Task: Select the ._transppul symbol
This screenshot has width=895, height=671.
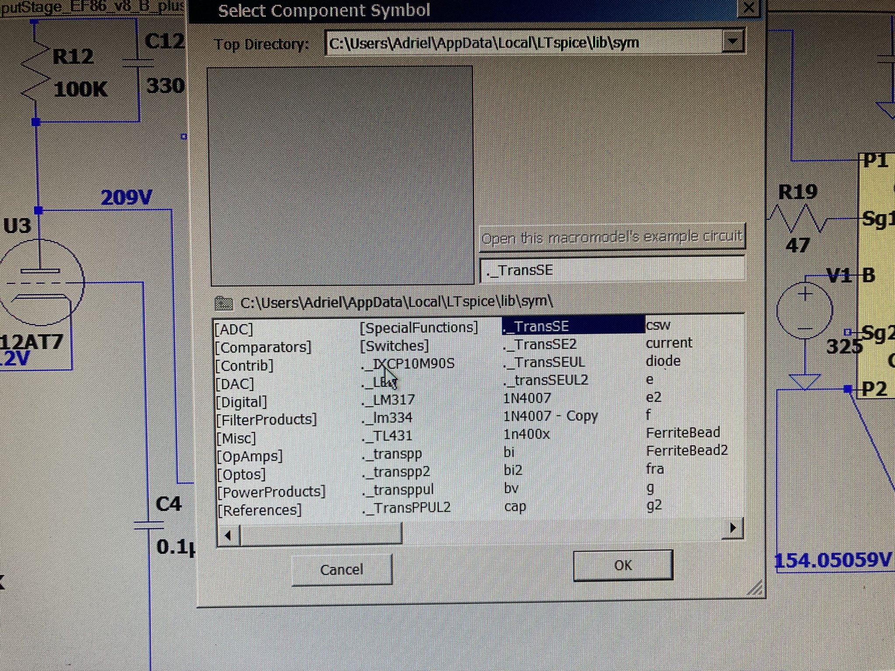Action: click(398, 490)
